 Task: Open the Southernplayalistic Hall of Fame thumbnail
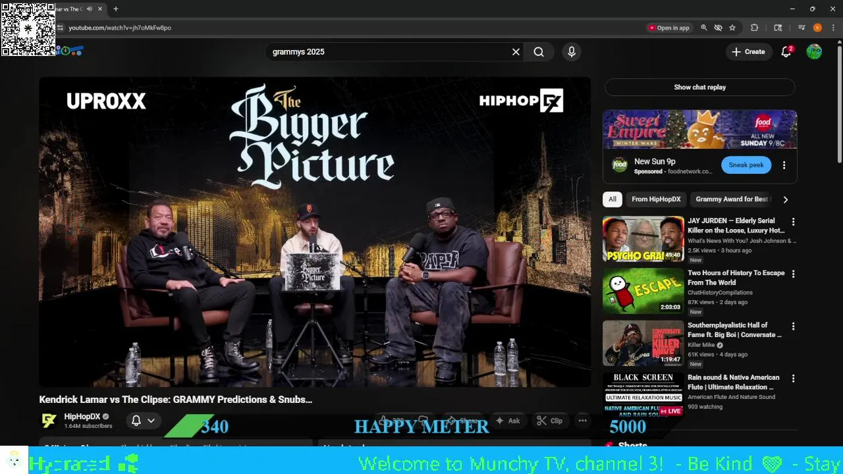(x=643, y=343)
